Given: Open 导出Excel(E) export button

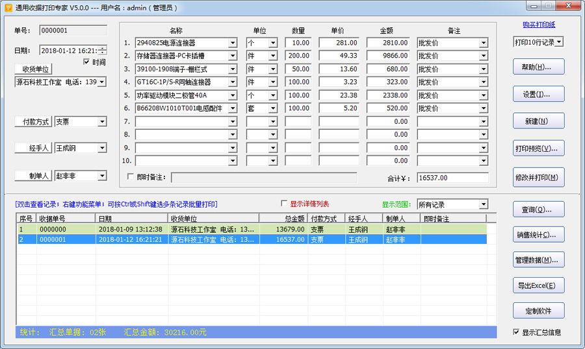Looking at the screenshot, I should (538, 285).
